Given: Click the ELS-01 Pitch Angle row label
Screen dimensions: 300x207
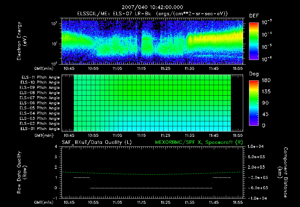Looking at the screenshot, I should (40, 129).
